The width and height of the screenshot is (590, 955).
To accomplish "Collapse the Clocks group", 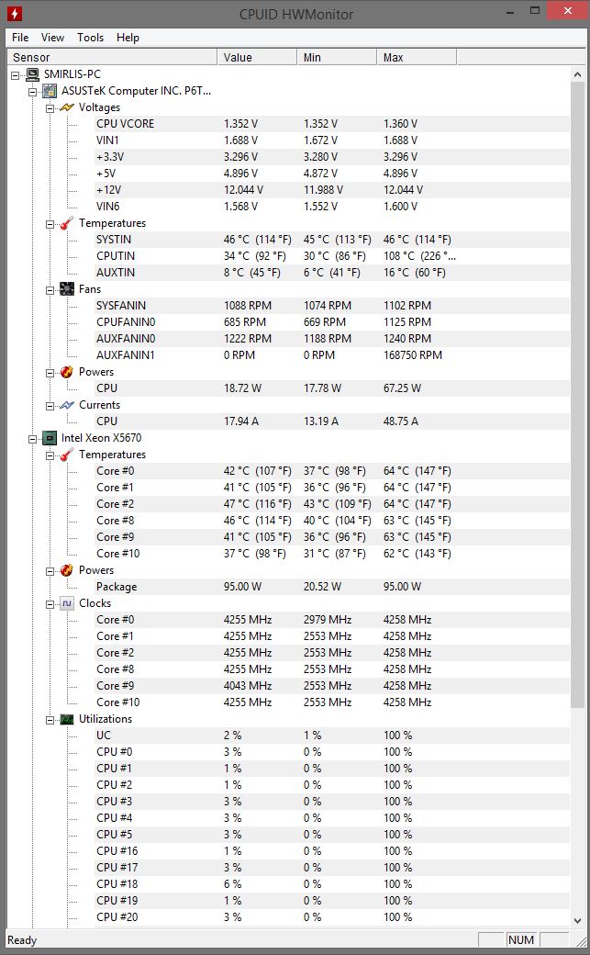I will pos(50,603).
